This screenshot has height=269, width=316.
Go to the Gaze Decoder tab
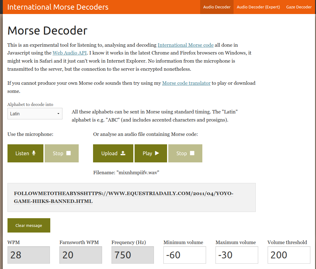(299, 7)
